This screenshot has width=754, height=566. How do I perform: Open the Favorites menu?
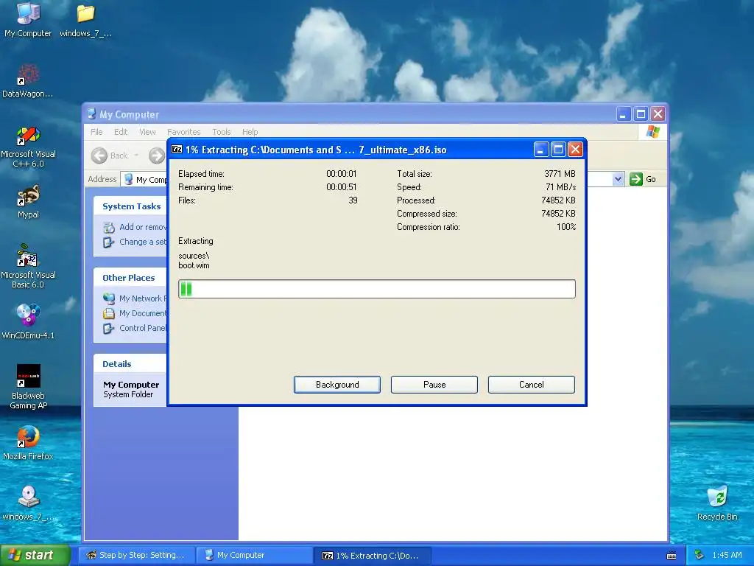183,132
